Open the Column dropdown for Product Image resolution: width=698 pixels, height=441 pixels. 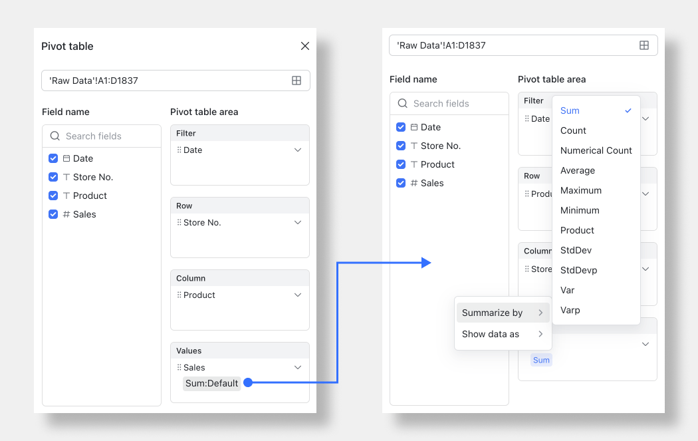point(297,295)
